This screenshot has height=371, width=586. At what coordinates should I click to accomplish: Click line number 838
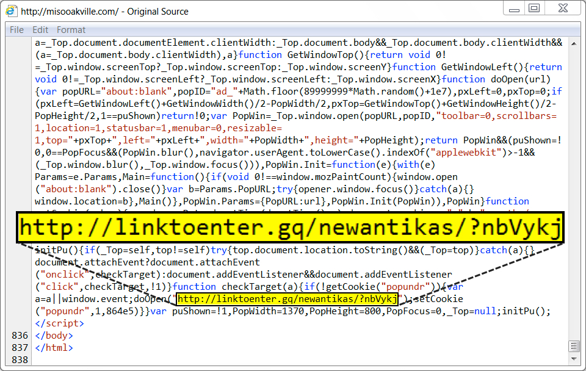(20, 360)
